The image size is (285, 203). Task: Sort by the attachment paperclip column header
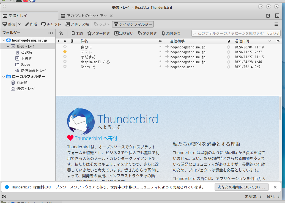coord(72,41)
